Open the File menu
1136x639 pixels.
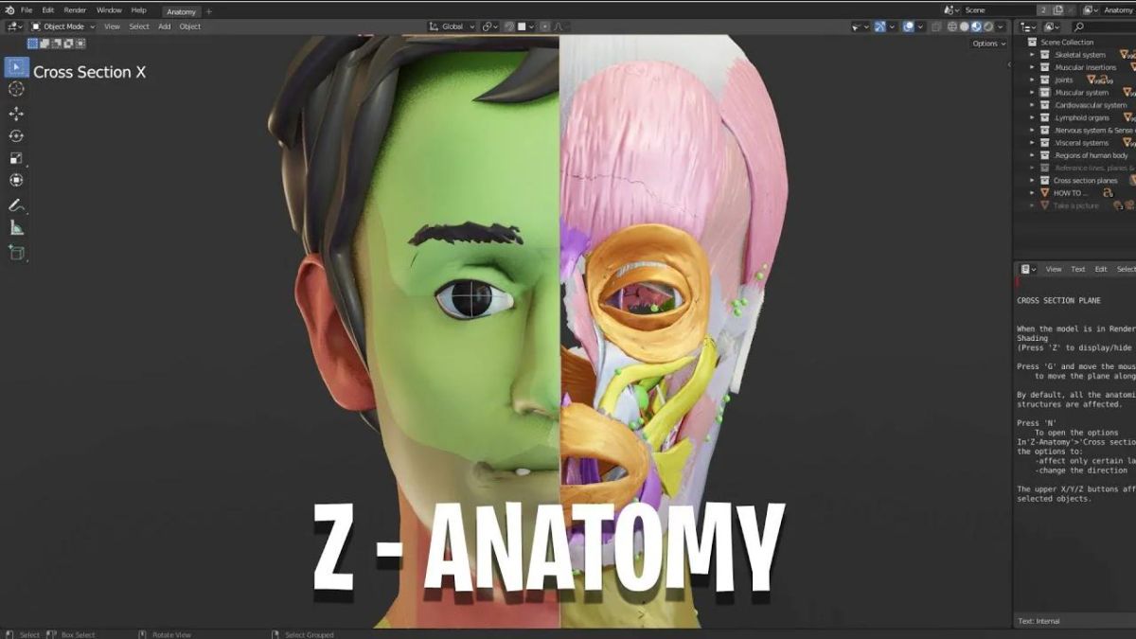click(27, 10)
